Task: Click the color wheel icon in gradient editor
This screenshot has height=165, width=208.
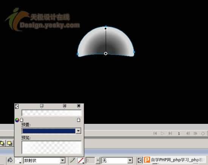Action: [x=17, y=120]
